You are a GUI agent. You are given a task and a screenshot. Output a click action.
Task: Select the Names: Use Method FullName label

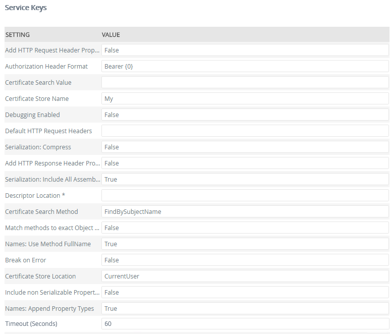[48, 244]
